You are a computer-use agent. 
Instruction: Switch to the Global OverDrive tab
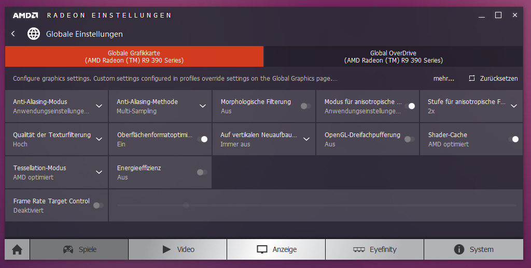pos(394,56)
